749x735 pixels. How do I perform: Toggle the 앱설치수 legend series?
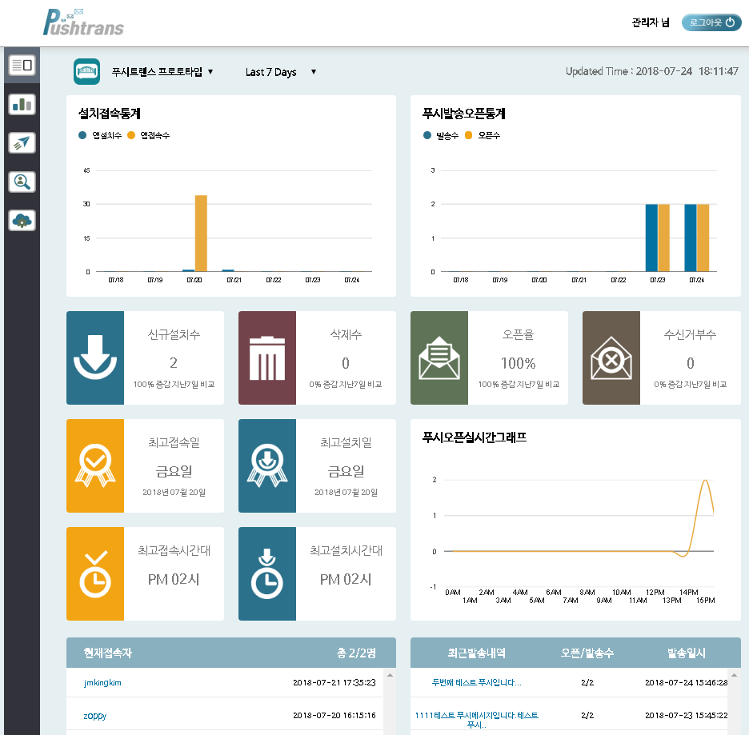[x=100, y=135]
